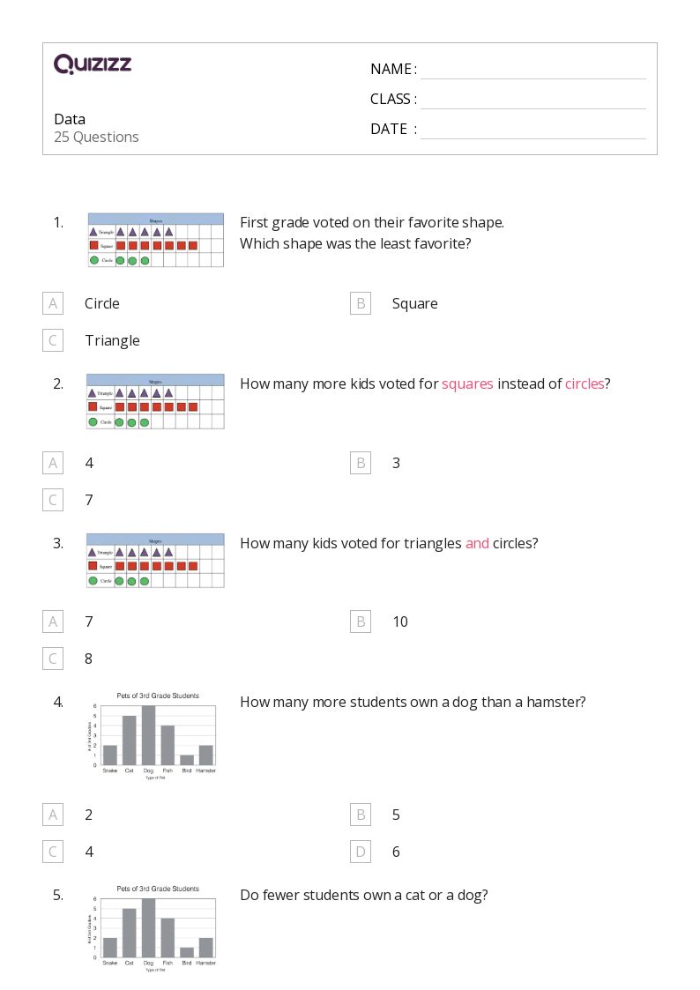Viewport: 700px width, 990px height.
Task: Choose answer A with value 4 in question 2
Action: click(x=53, y=464)
